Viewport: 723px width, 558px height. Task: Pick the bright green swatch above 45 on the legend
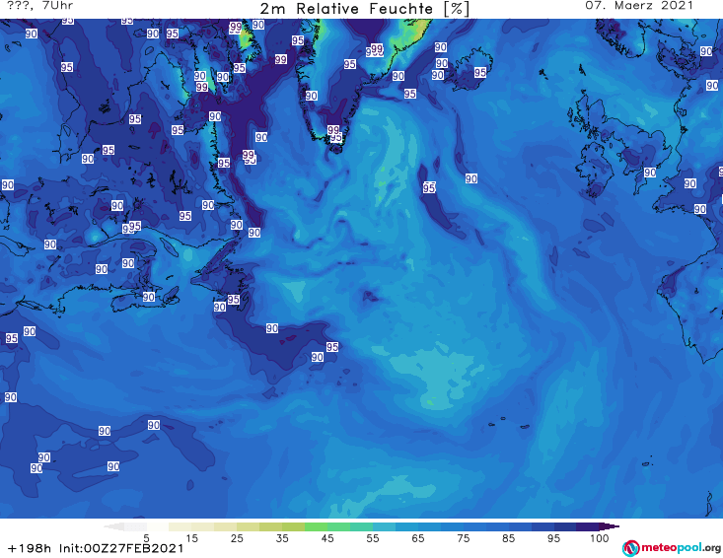(x=316, y=526)
